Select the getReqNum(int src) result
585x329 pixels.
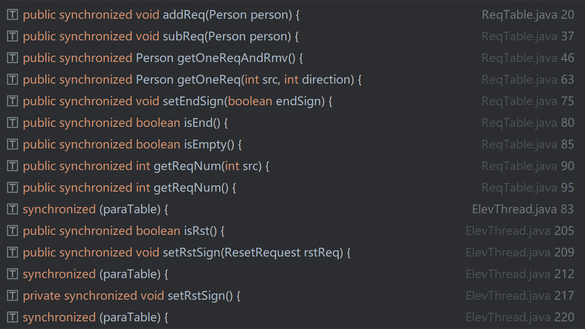[x=292, y=166]
